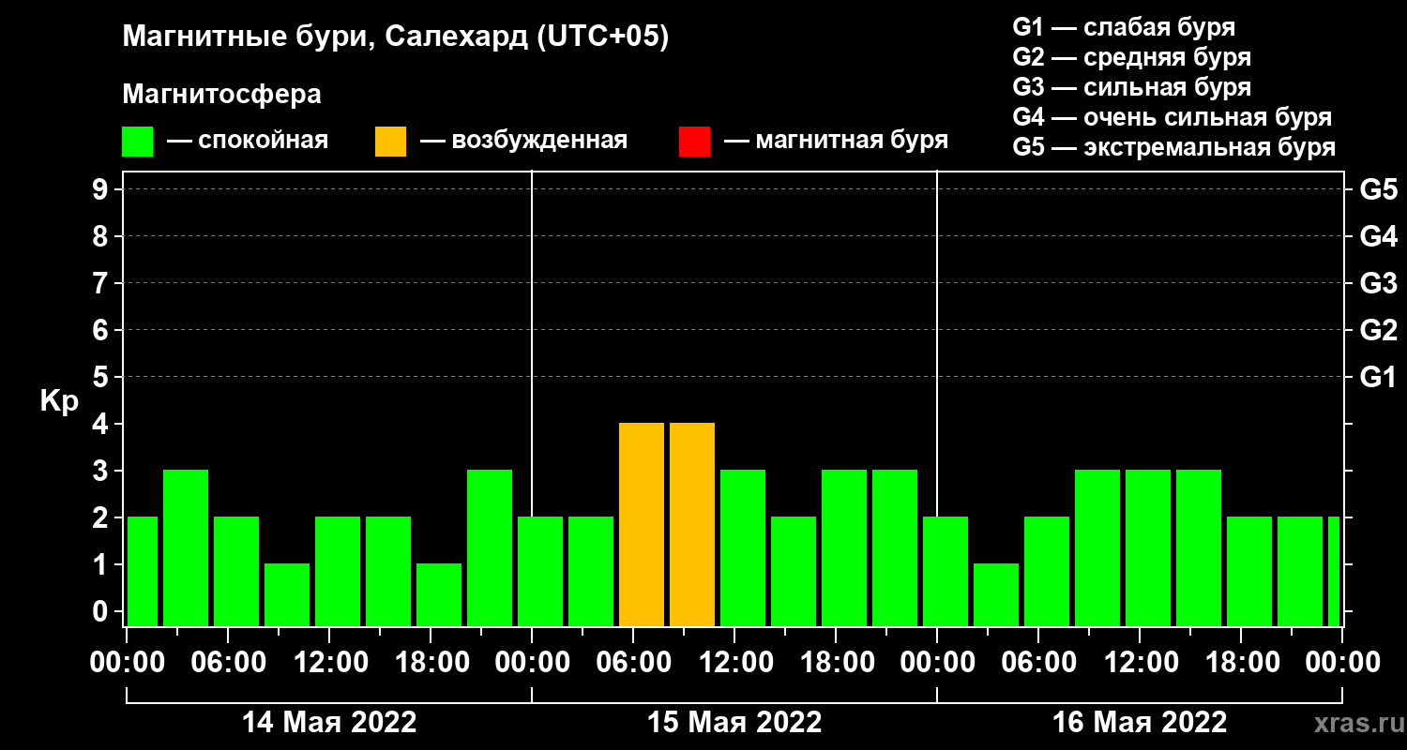Click the Kp 2 bar starting at 18:00 on 16 Мая
The height and width of the screenshot is (750, 1407).
pyautogui.click(x=1249, y=571)
